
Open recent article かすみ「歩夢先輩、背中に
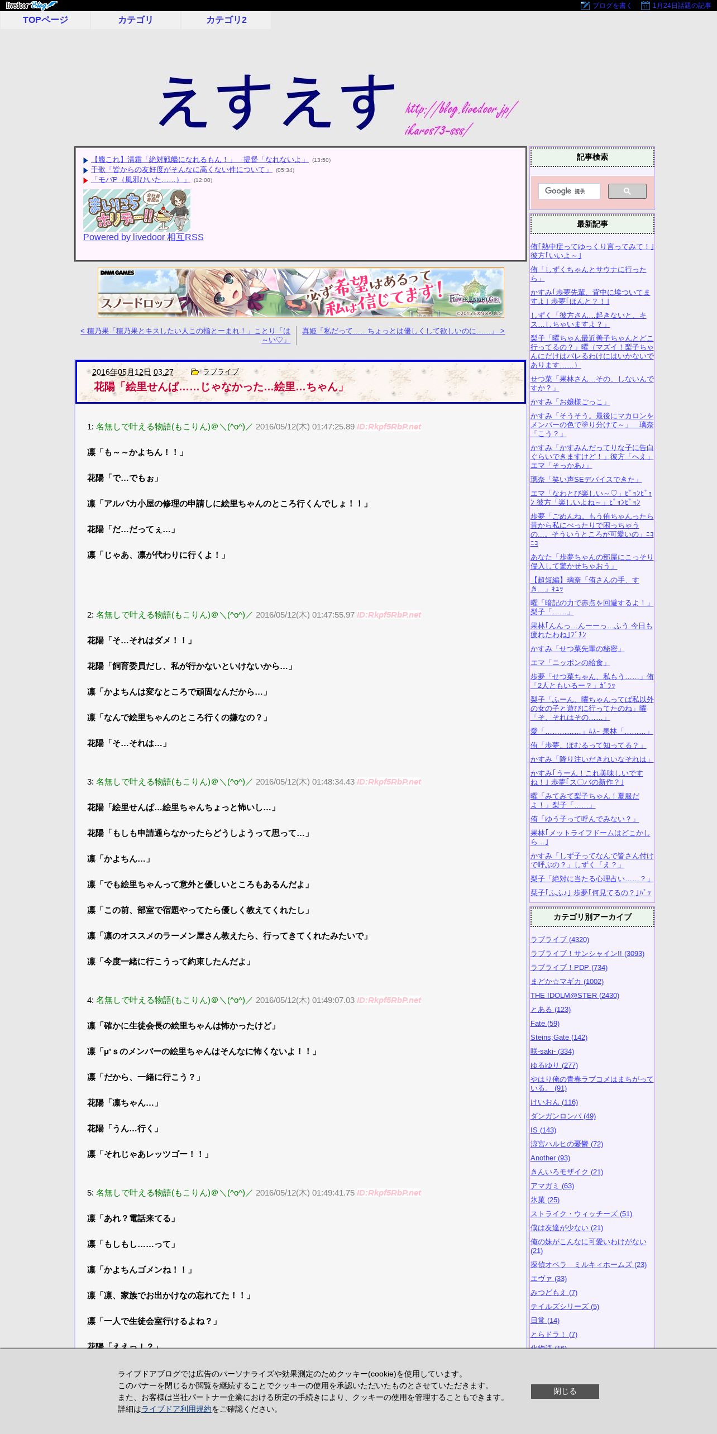coord(590,297)
